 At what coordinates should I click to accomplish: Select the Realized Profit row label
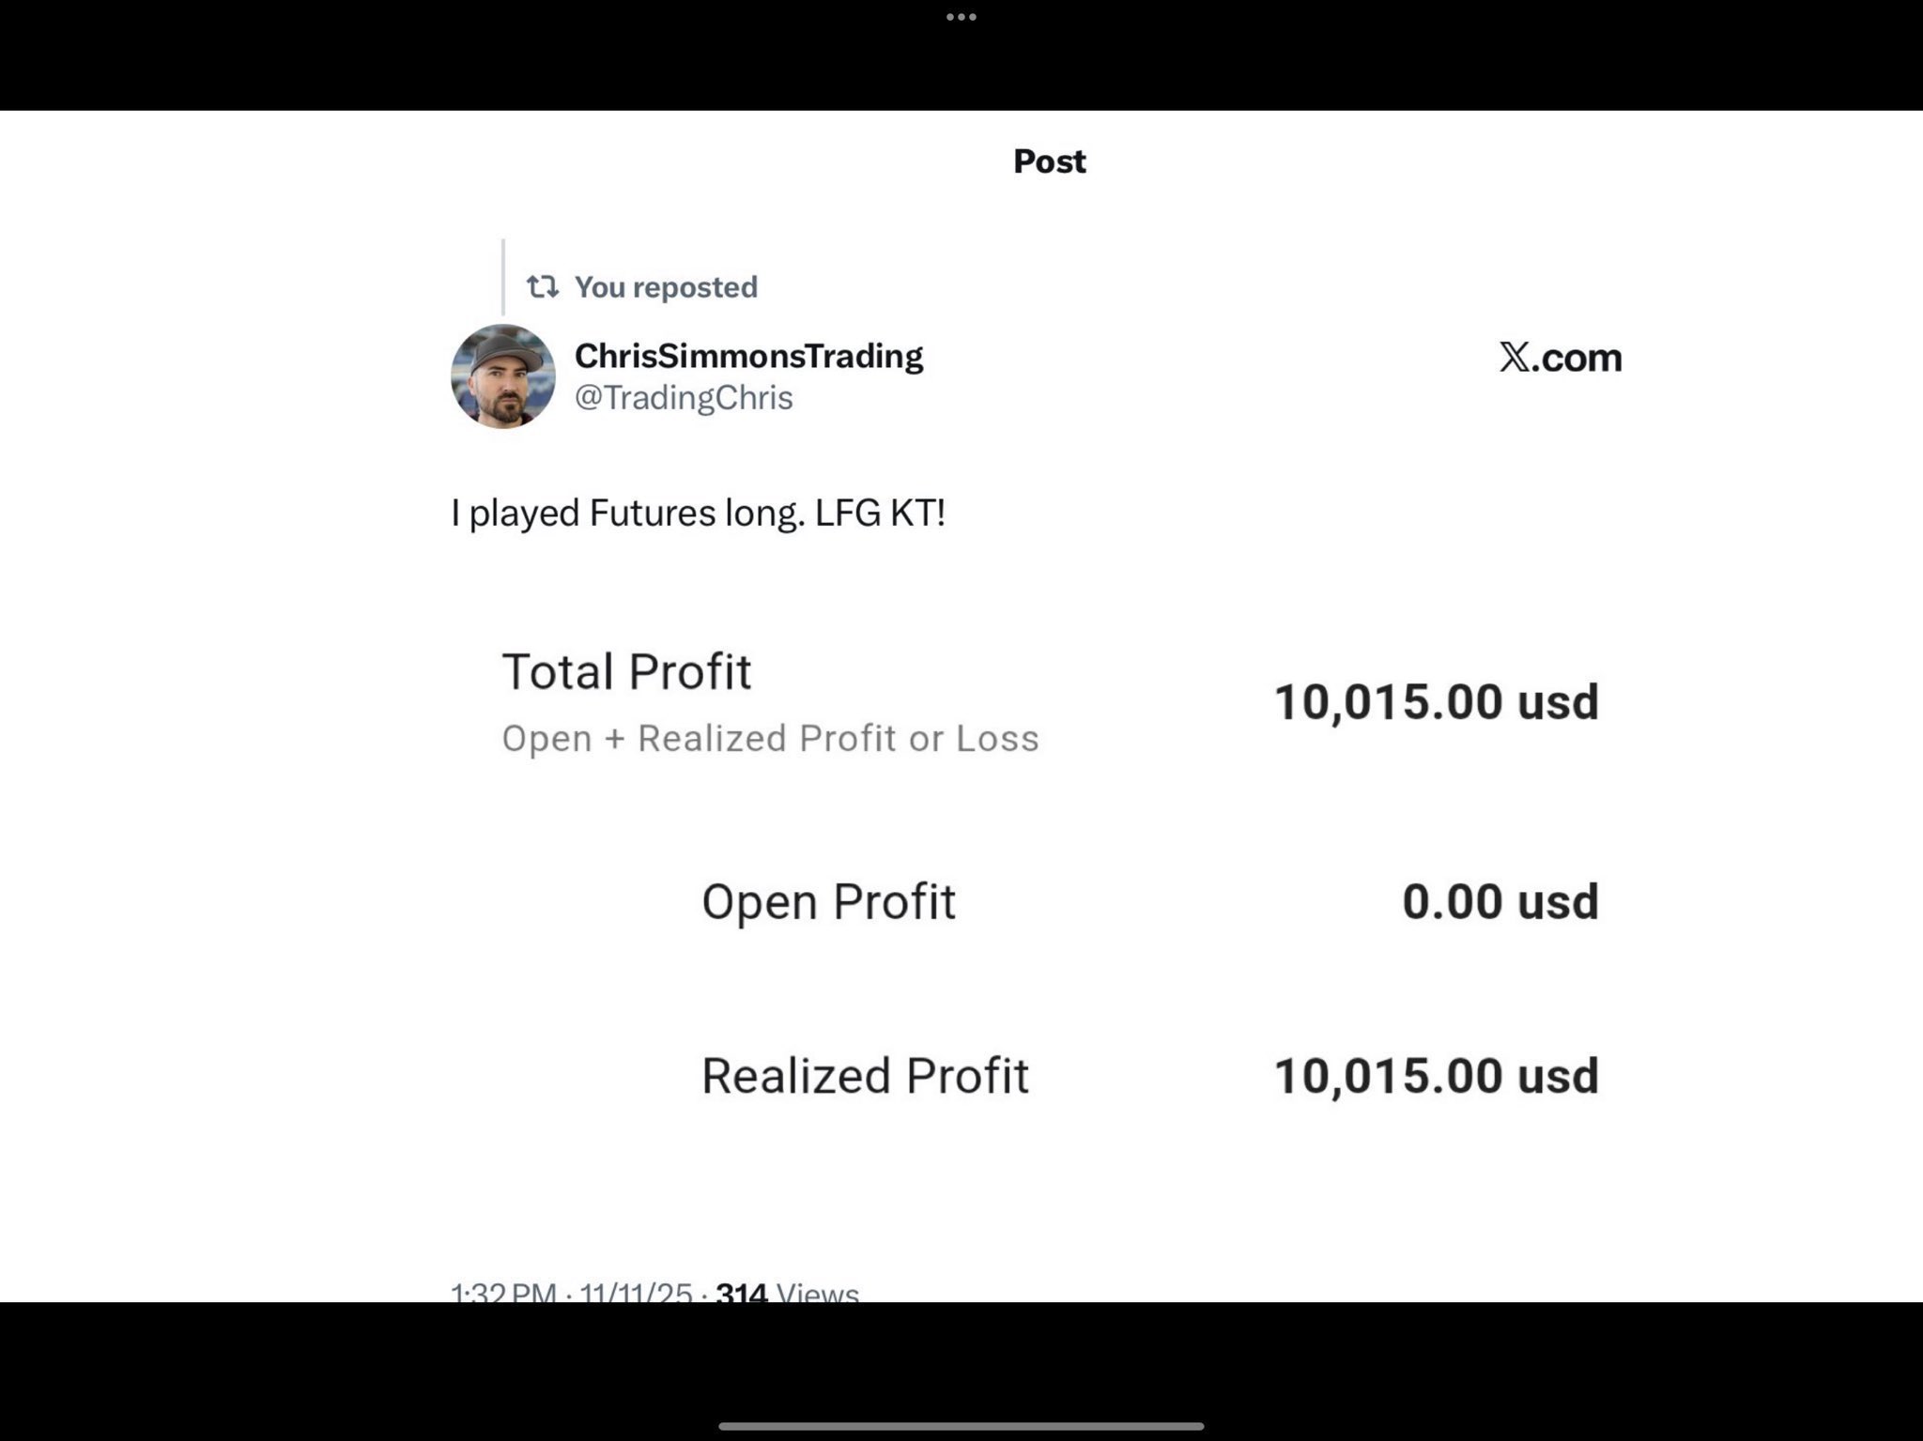click(865, 1075)
